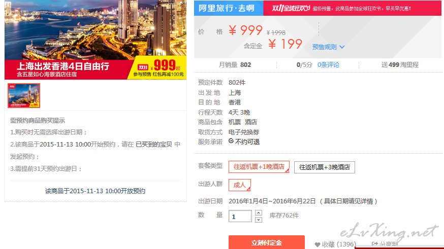Decrease quantity with the down arrow
The height and width of the screenshot is (249, 444).
coord(258,220)
